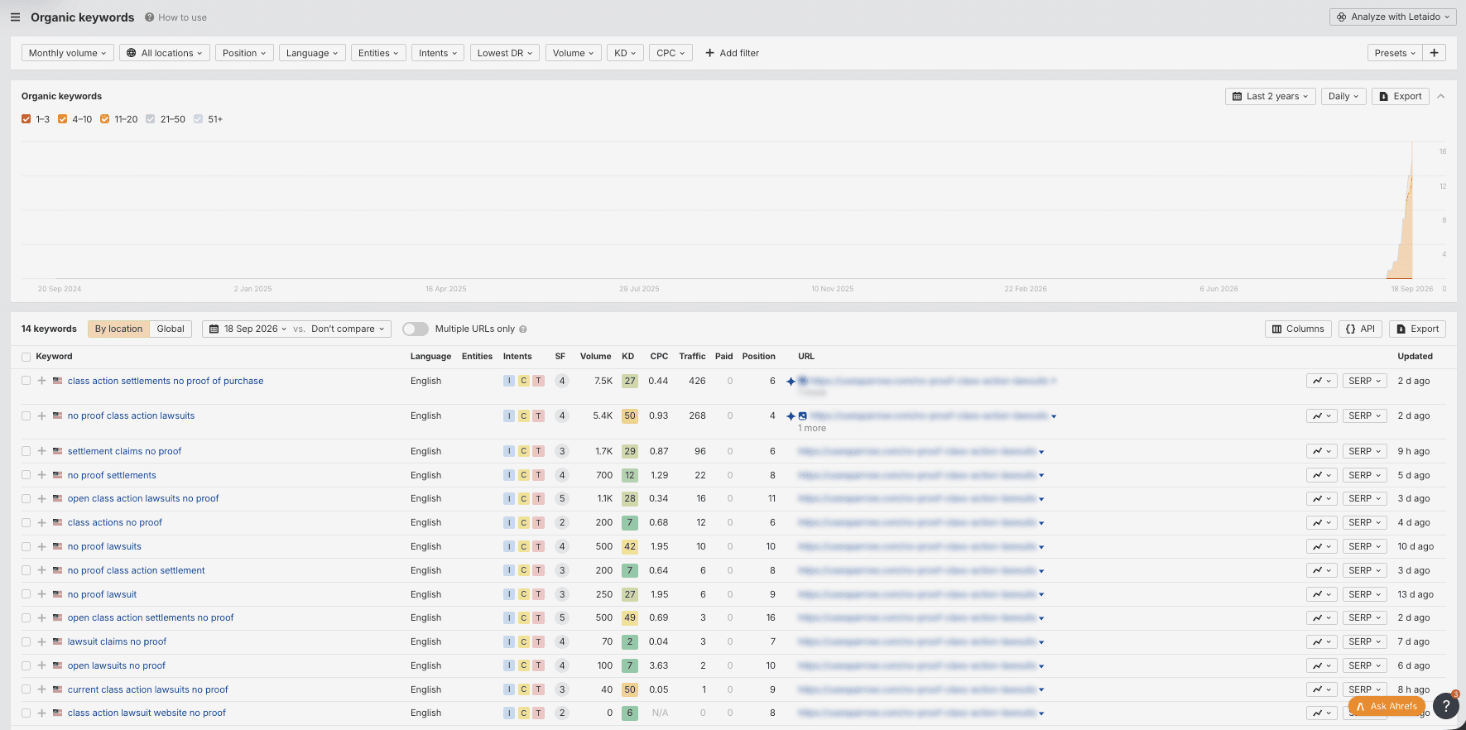Check the row for no proof settlements
Image resolution: width=1466 pixels, height=730 pixels.
click(26, 475)
